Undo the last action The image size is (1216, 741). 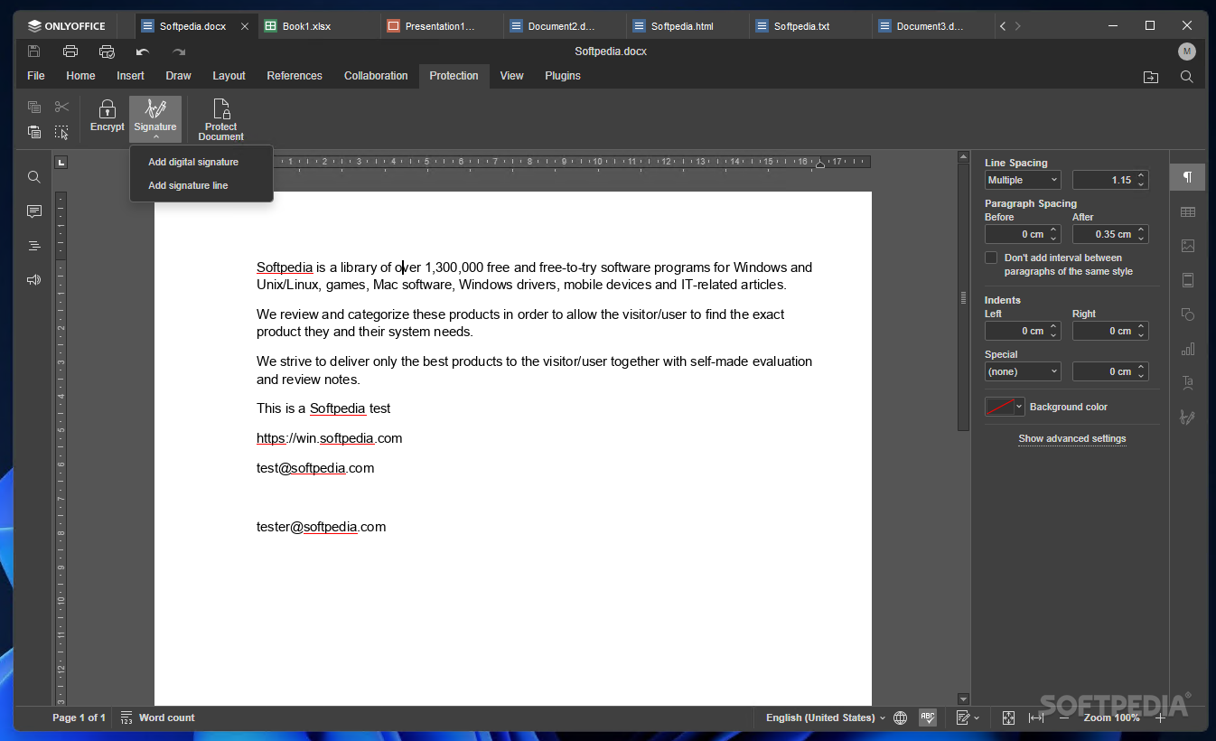[x=143, y=52]
